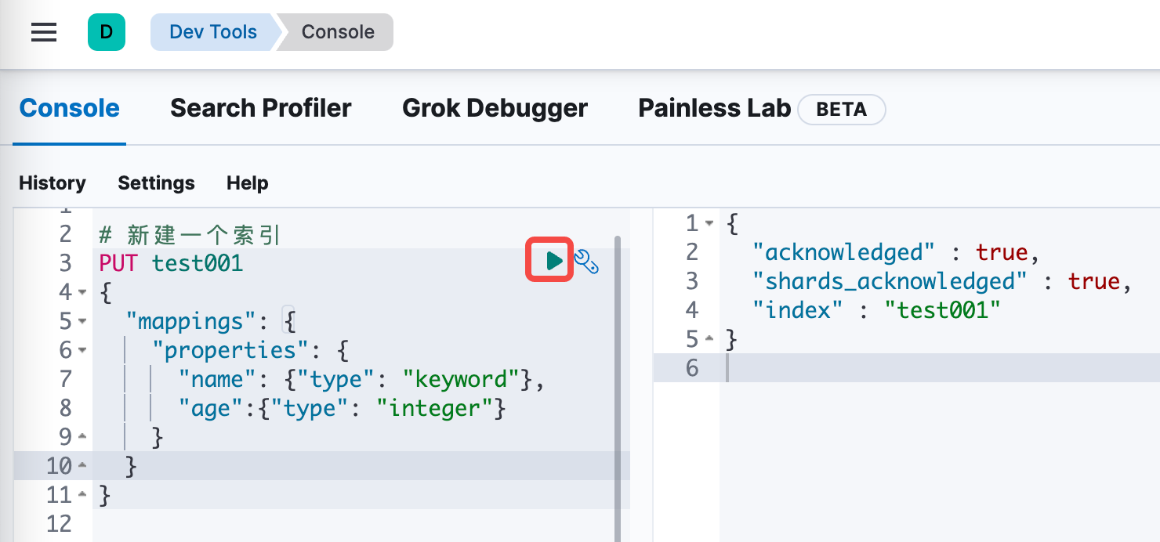Viewport: 1160px width, 542px height.
Task: Open the Grok Debugger tab
Action: point(495,108)
